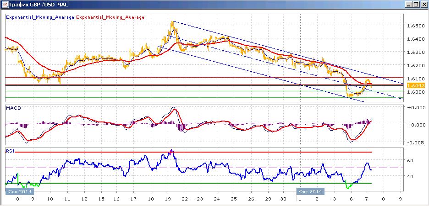Click date 17 on the time axis

[x=134, y=199]
